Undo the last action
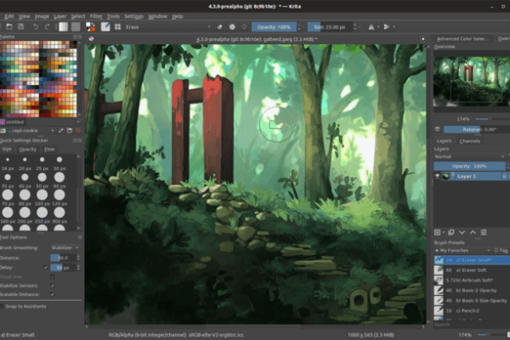The height and width of the screenshot is (340, 510). pyautogui.click(x=36, y=26)
